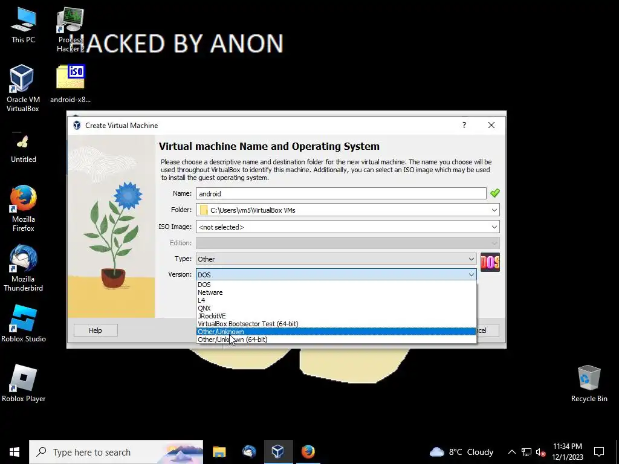Screen dimensions: 619x464
Task: Open Process Hacker 2 desktop shortcut
Action: (x=70, y=30)
